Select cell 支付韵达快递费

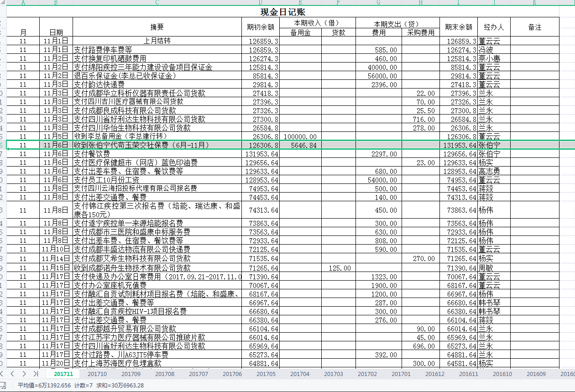click(x=157, y=84)
